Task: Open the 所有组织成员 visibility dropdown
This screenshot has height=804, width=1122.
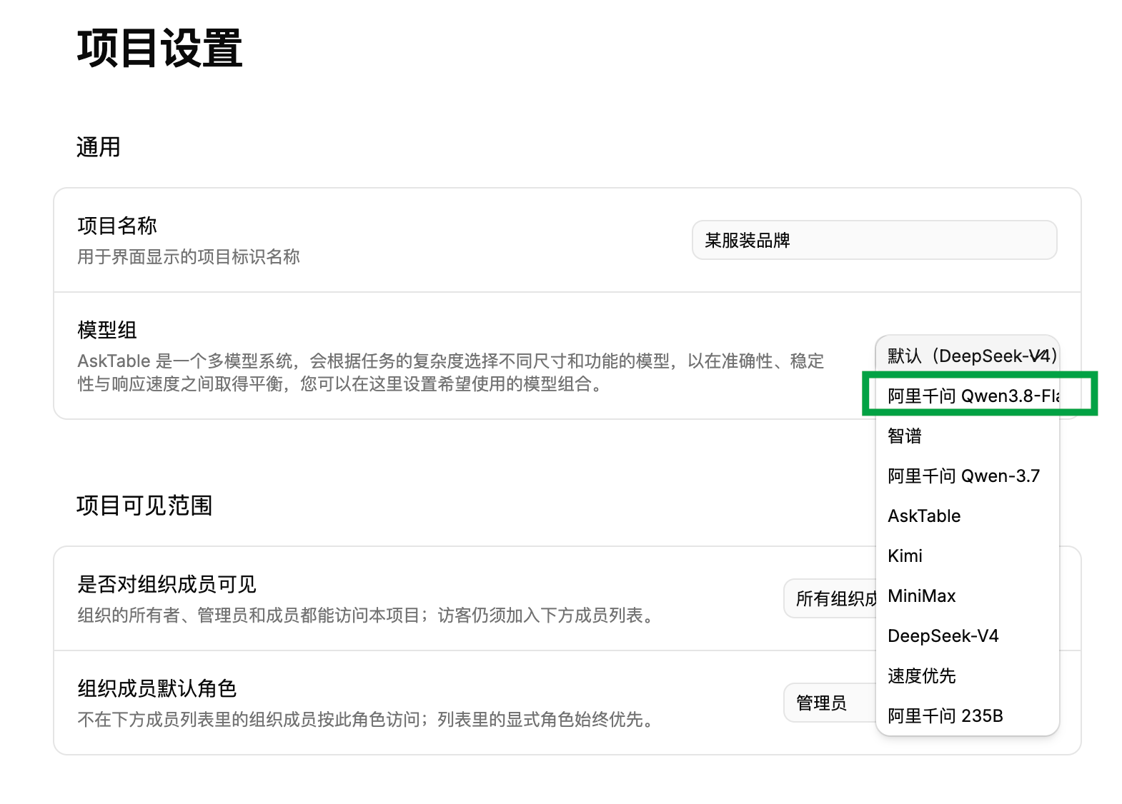Action: [830, 598]
